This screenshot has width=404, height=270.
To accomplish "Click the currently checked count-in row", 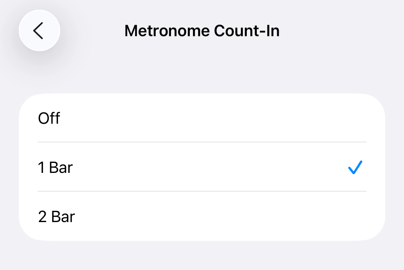I will [x=202, y=167].
